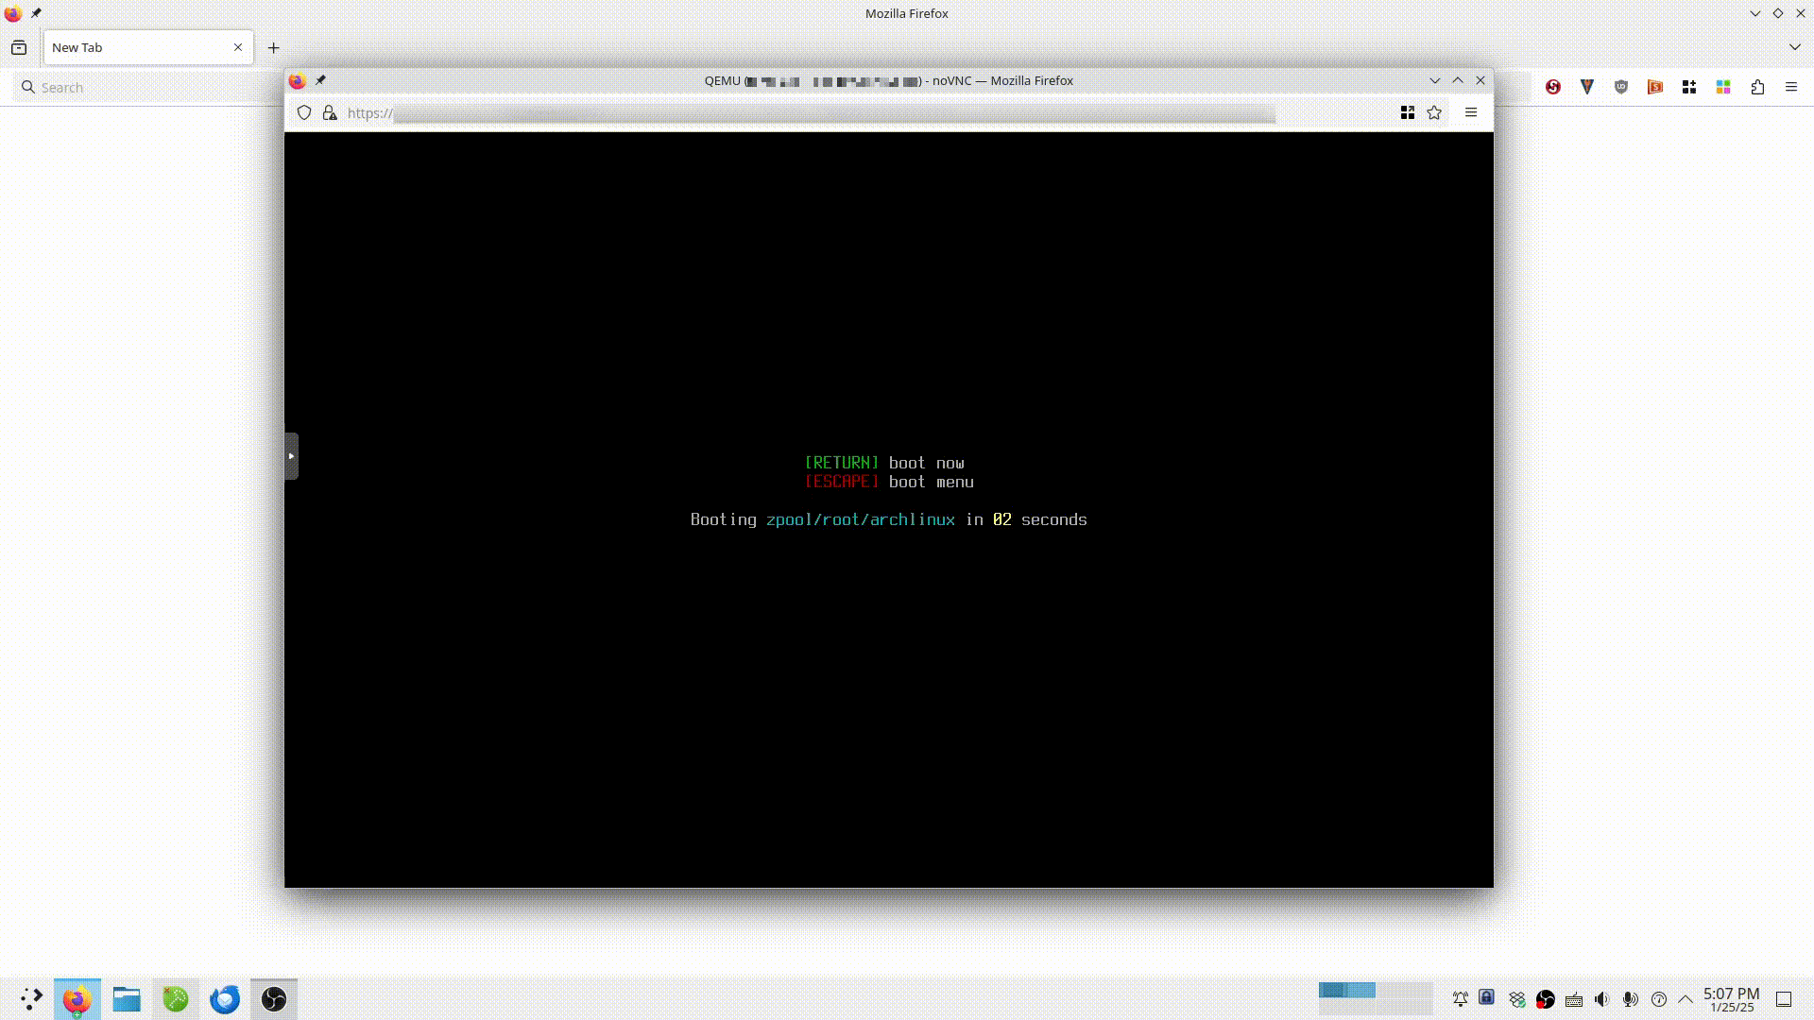Open the noVNC control bar handle
Screen dimensions: 1814x1020
(291, 456)
